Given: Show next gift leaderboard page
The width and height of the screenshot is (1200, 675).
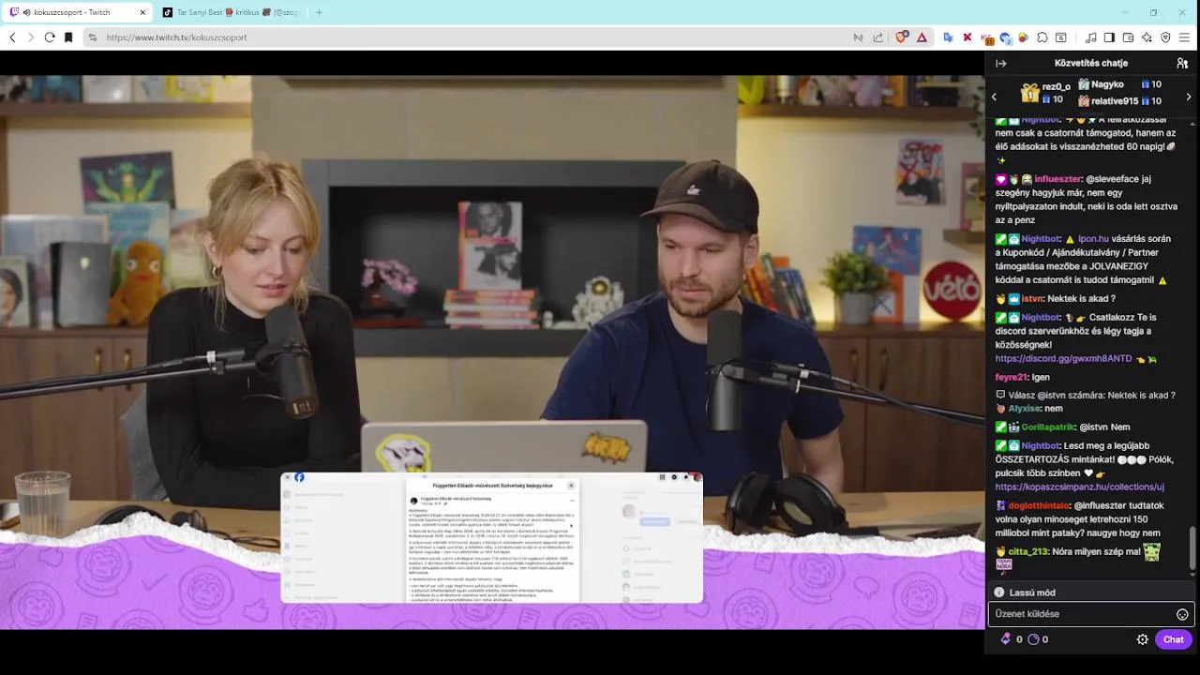Looking at the screenshot, I should pos(1189,97).
